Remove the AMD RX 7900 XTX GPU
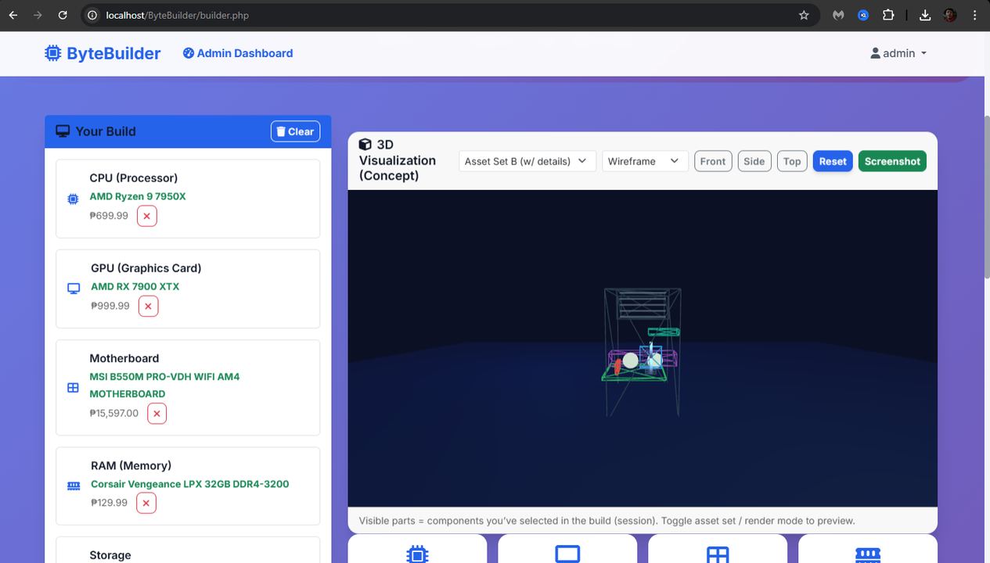Viewport: 990px width, 563px height. (x=148, y=306)
